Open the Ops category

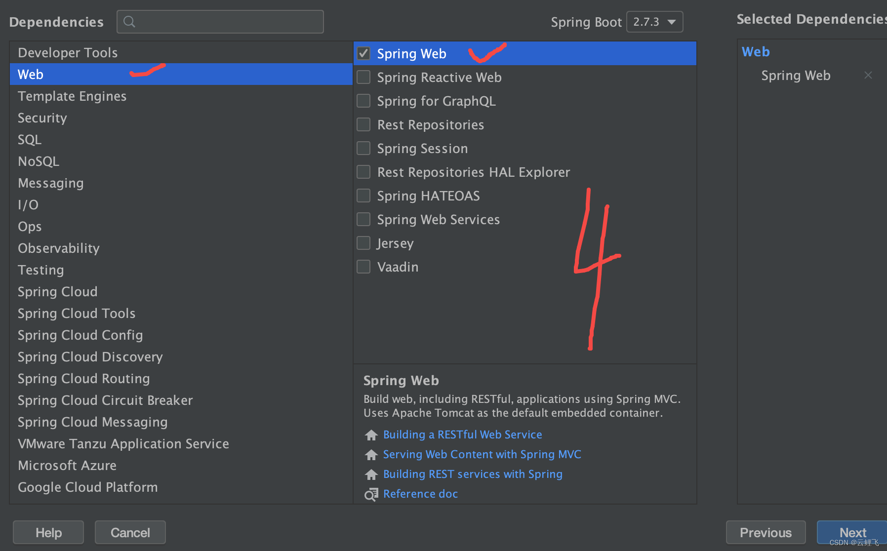[181, 226]
